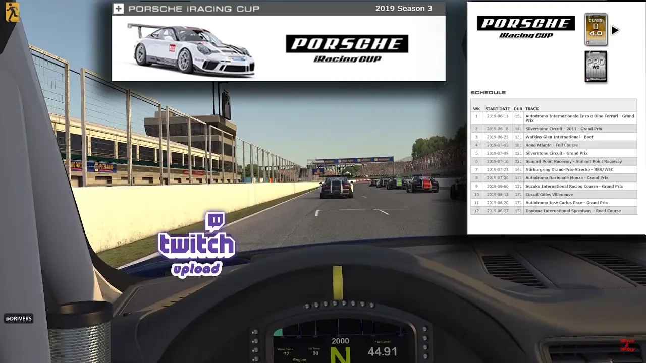Viewport: 646px width, 363px height.
Task: Click the water temp 77 readout
Action: 286,353
